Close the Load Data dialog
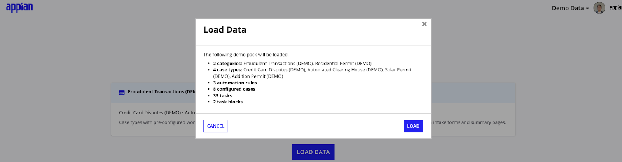This screenshot has width=622, height=162. (424, 24)
